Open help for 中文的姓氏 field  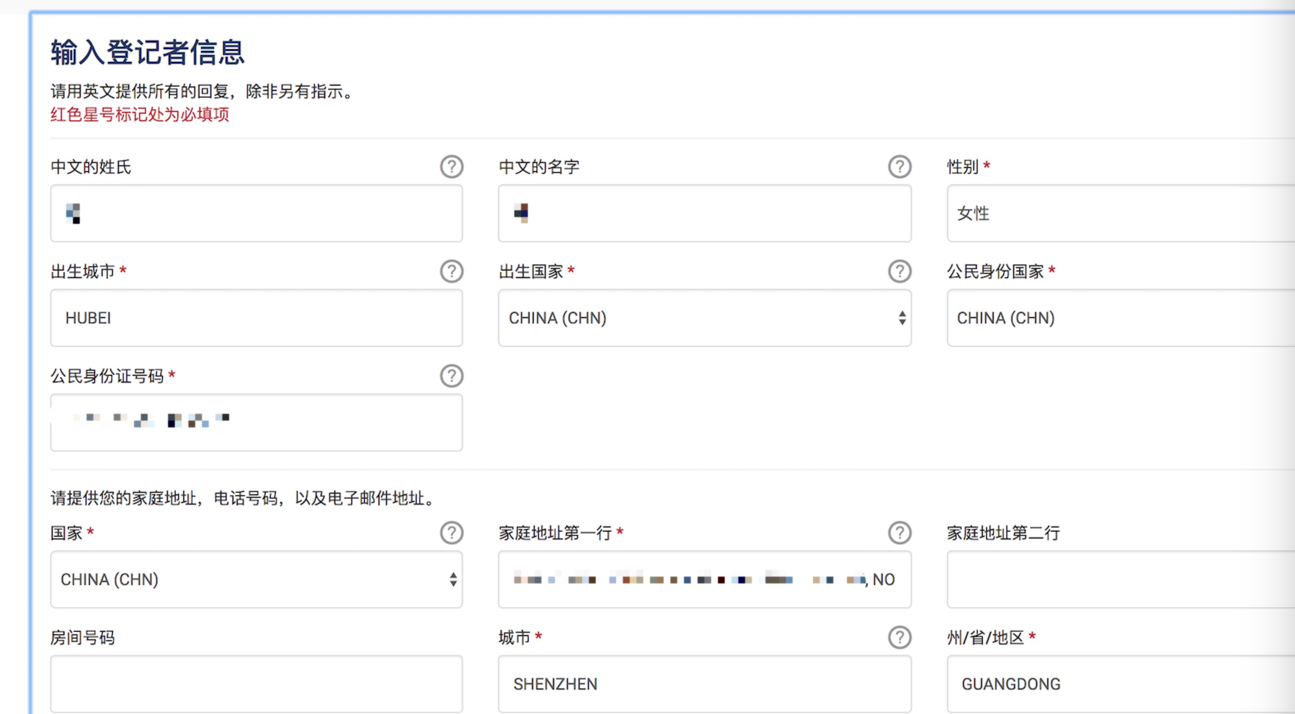coord(451,167)
